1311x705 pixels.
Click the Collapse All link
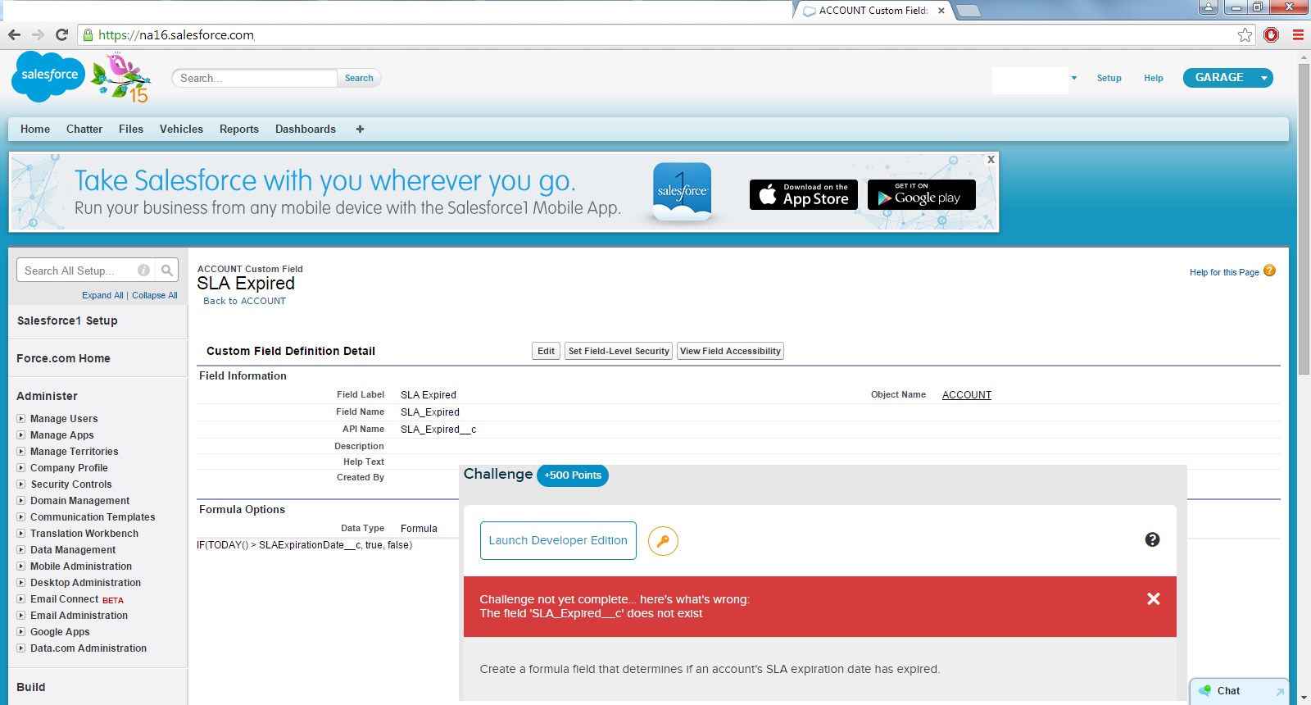(x=155, y=295)
